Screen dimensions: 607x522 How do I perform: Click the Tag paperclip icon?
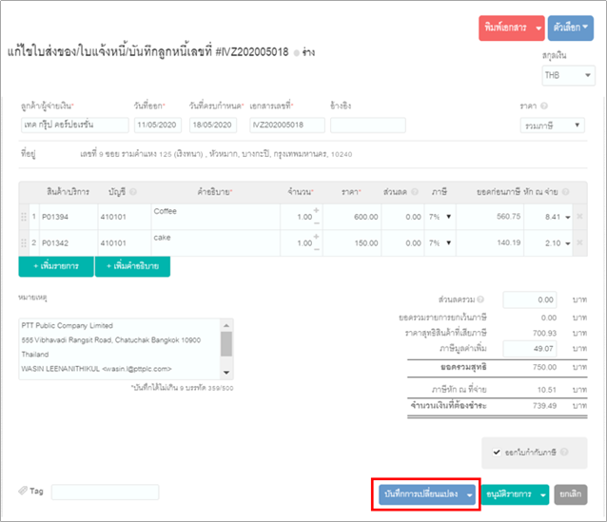point(23,491)
